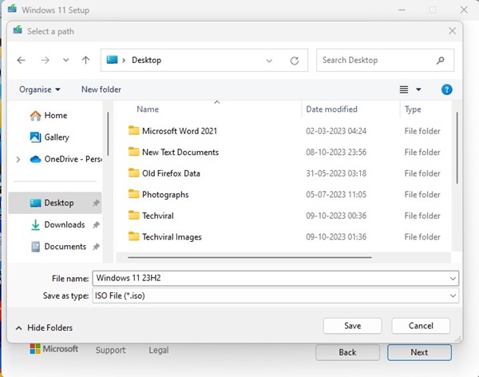Image resolution: width=479 pixels, height=377 pixels.
Task: Select OneDrive - Personal in sidebar
Action: click(x=66, y=159)
